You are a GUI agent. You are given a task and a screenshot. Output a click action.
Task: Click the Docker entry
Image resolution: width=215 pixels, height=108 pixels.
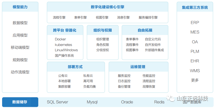[x=60, y=39]
